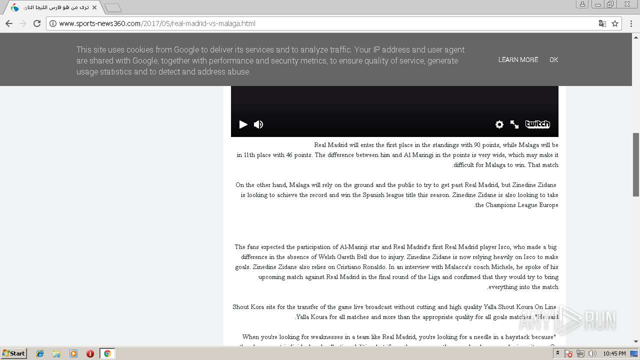Screen dimensions: 640x360
Task: Open network tray icon
Action: click(x=580, y=353)
